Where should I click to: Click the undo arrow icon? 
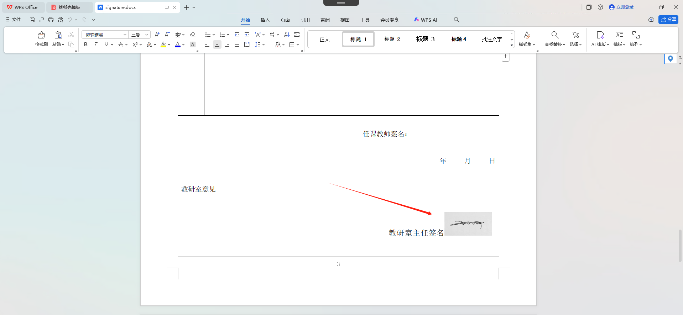coord(70,20)
